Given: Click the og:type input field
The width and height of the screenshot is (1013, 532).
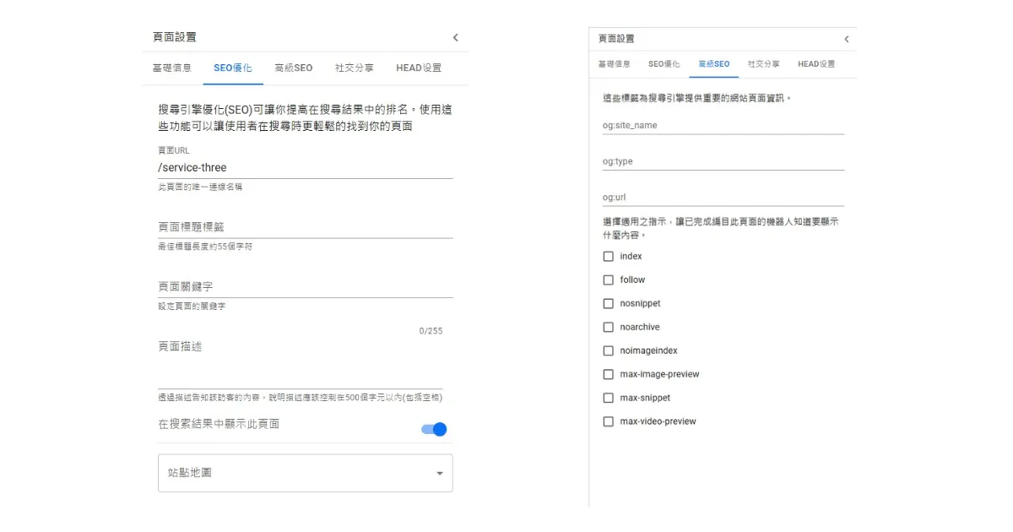Looking at the screenshot, I should click(723, 161).
